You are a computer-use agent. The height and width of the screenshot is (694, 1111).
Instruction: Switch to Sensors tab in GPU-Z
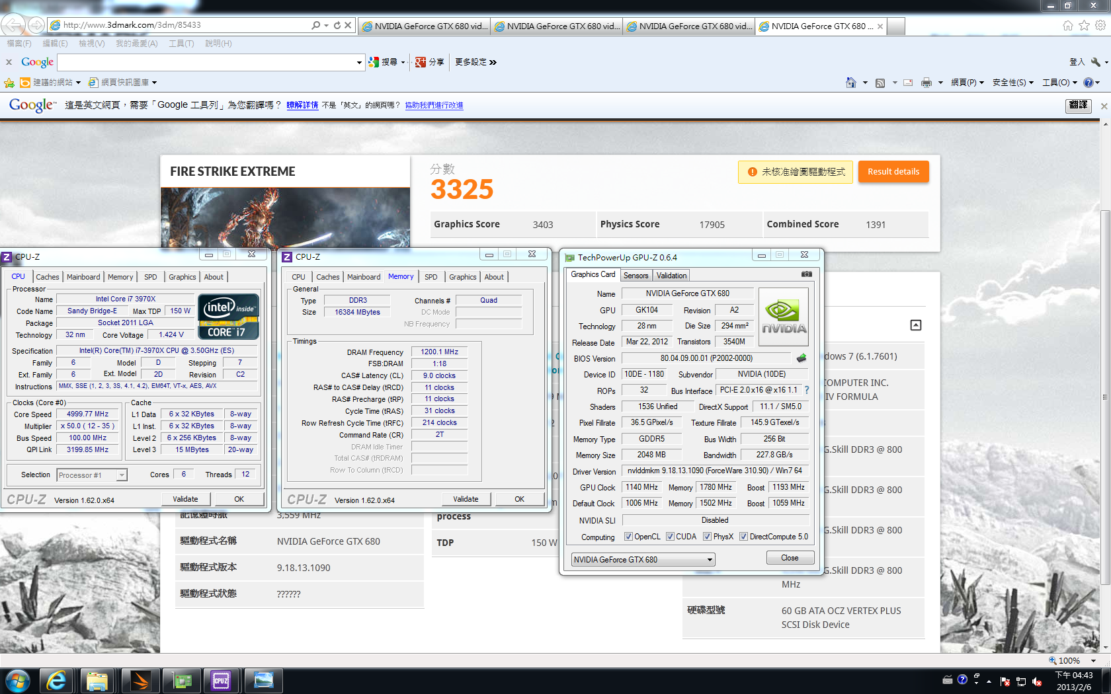[636, 276]
